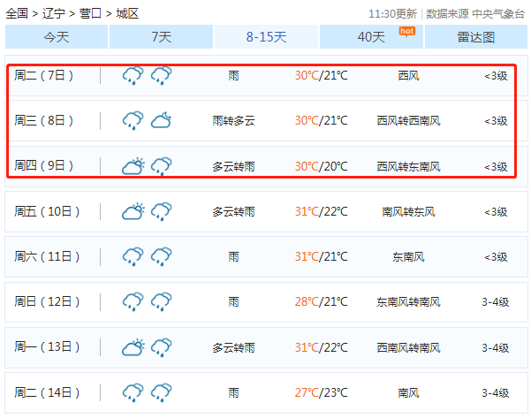This screenshot has height=418, width=531.
Task: Click <3级 wind level on 11日
Action: (496, 257)
